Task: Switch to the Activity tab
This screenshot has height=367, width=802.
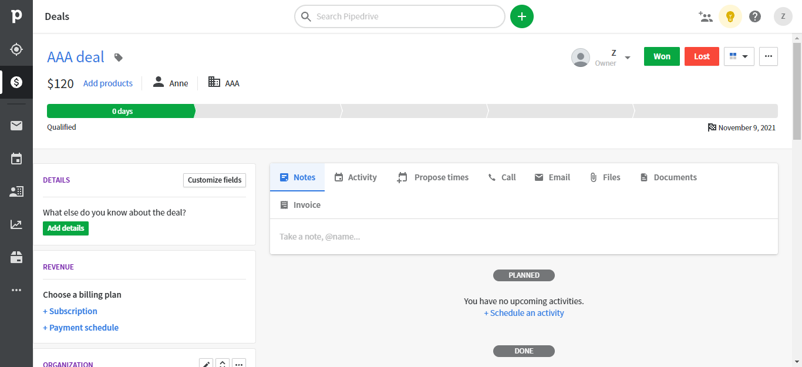Action: 355,177
